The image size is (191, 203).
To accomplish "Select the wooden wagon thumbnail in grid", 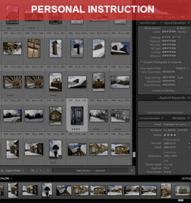I will click(x=12, y=48).
